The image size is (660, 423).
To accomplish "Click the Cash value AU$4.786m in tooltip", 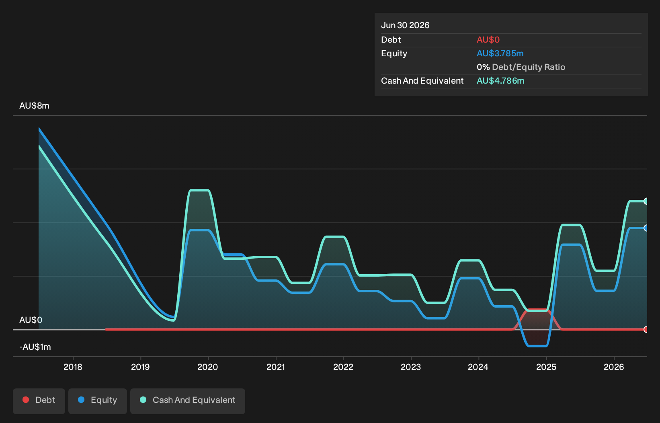I will [500, 81].
